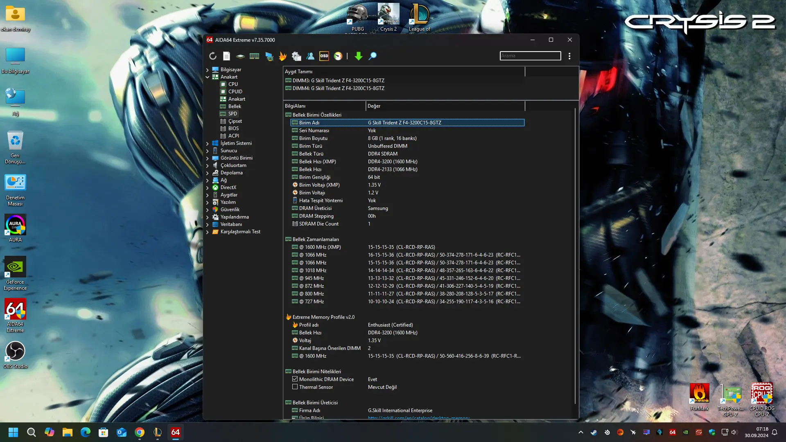
Task: Expand the Karşılaştırmalı Test tree node
Action: [207, 232]
